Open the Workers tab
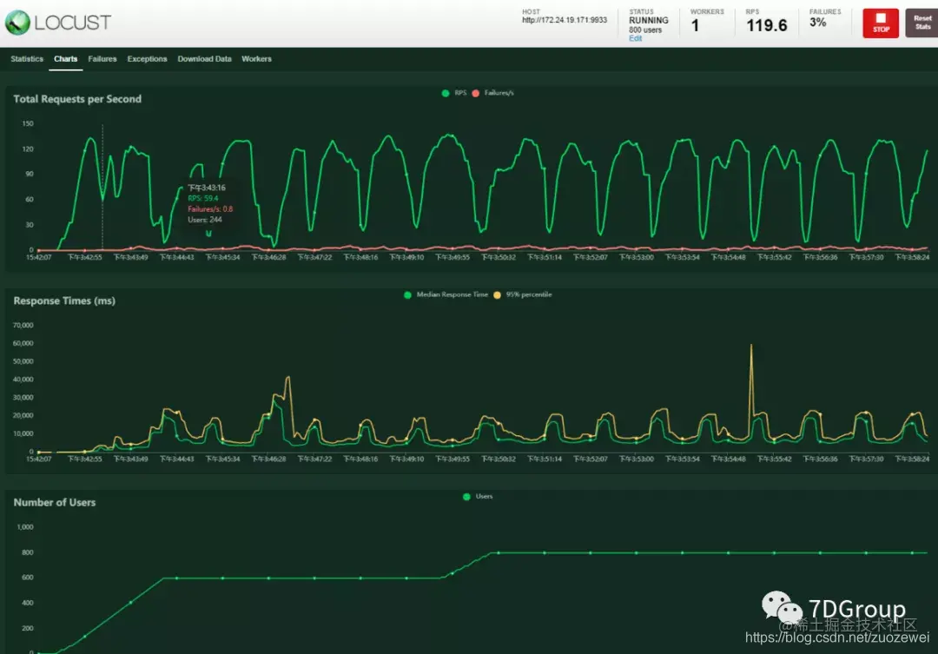The width and height of the screenshot is (938, 654). point(256,59)
